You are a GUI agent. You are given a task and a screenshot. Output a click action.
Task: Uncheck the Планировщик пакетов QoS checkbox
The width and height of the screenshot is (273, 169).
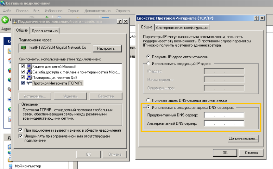(x=23, y=77)
